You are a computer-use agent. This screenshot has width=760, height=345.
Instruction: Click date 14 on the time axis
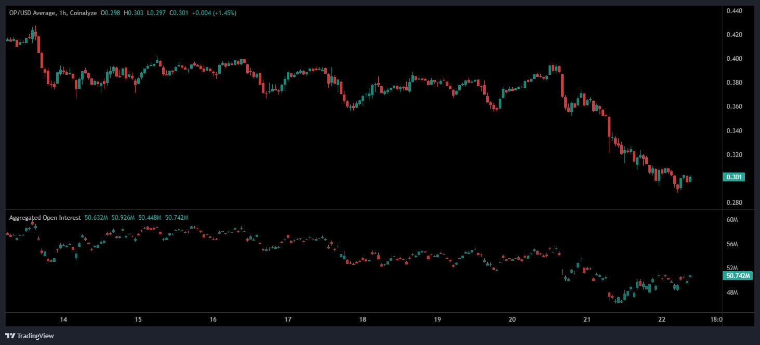tap(63, 320)
